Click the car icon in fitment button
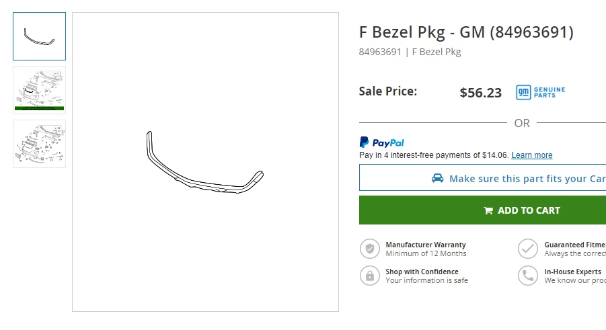 [x=437, y=178]
